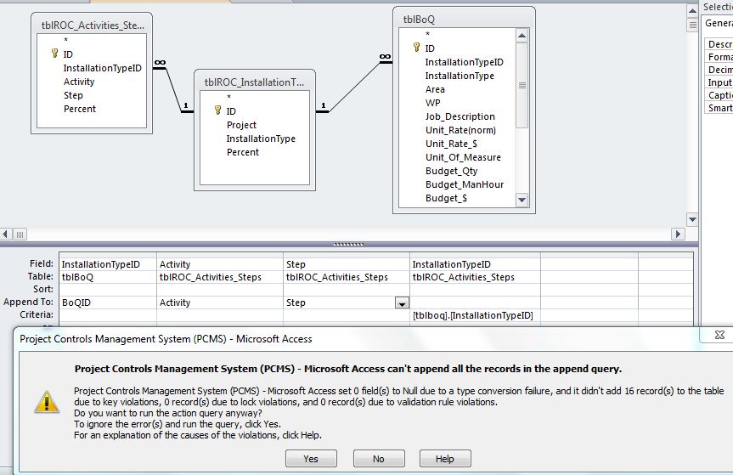Select Area field in tblBoQ
This screenshot has width=733, height=475.
click(435, 89)
